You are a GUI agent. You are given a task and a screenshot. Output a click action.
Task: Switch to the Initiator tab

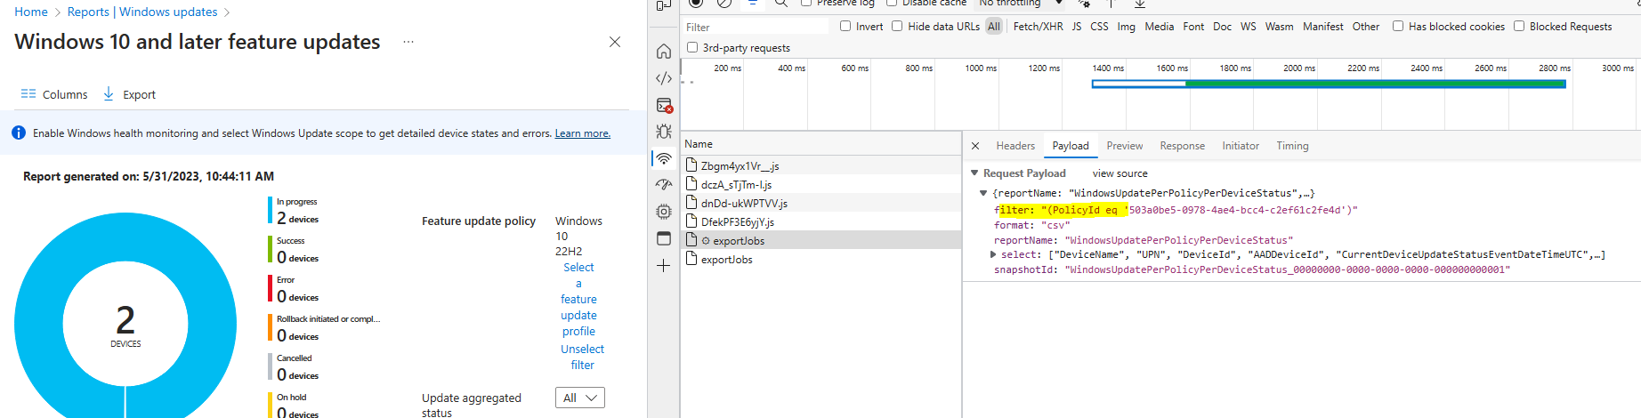tap(1241, 146)
